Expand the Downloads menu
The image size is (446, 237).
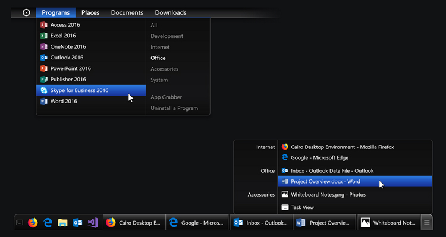(171, 13)
